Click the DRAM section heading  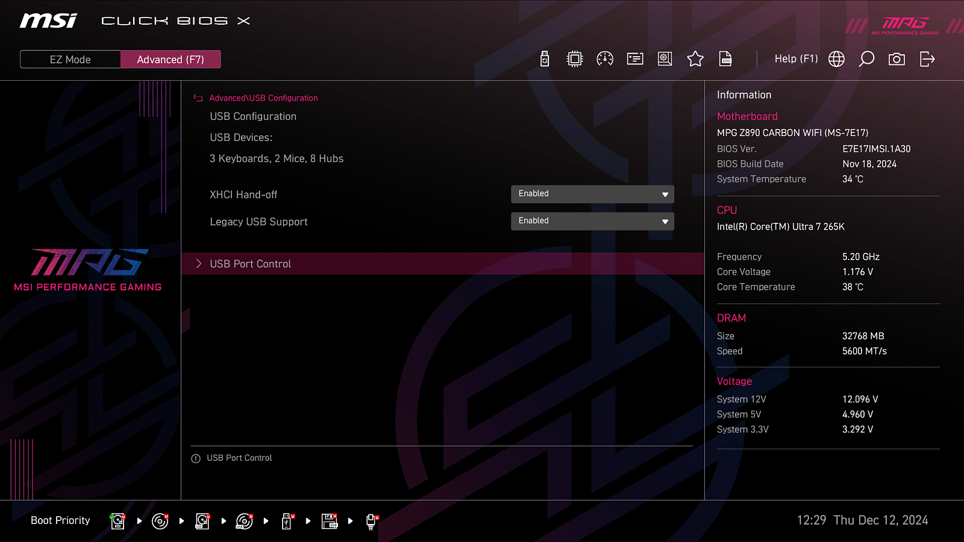click(x=731, y=318)
